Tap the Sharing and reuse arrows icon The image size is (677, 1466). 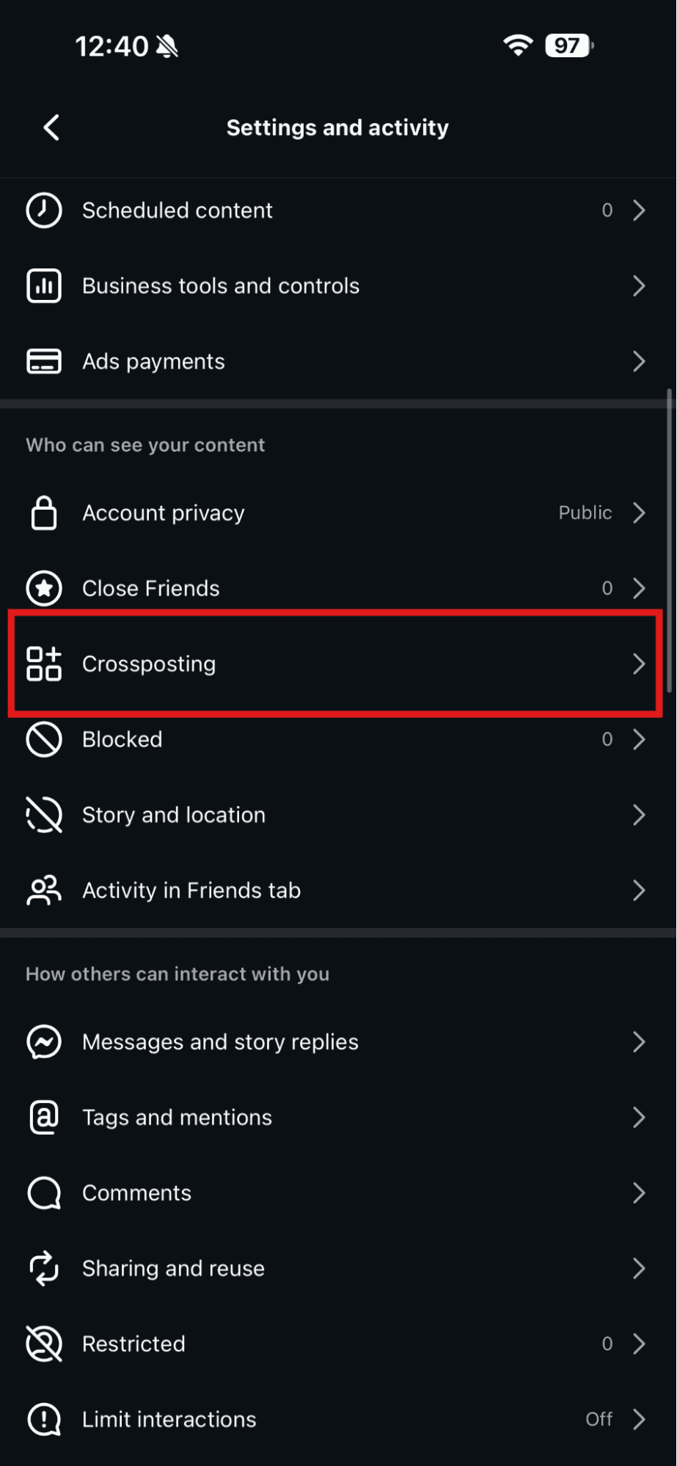pyautogui.click(x=43, y=1268)
